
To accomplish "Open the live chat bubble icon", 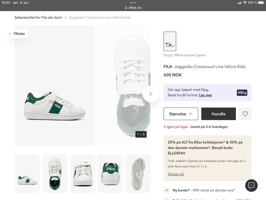I will pos(251,185).
